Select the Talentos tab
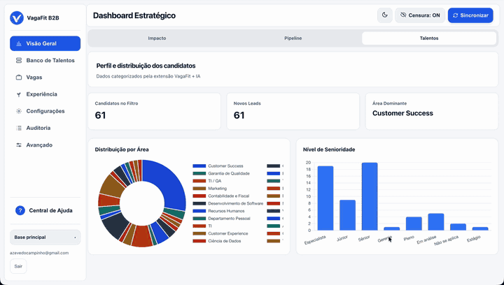Viewport: 504px width, 285px height. [x=429, y=38]
